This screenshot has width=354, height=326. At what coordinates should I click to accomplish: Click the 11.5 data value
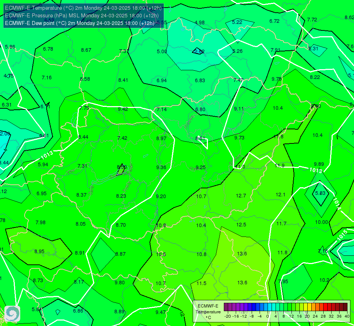point(201,284)
